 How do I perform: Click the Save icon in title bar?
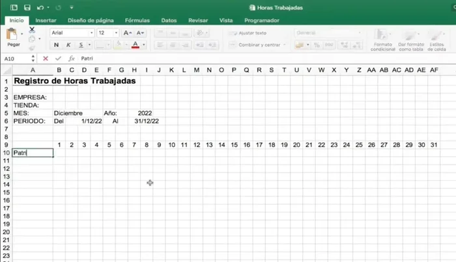tap(27, 8)
